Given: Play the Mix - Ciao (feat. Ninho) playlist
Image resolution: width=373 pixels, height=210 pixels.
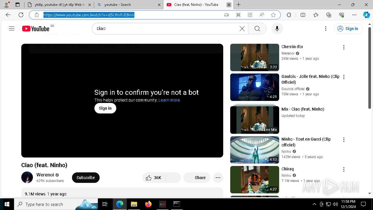Looking at the screenshot, I should (x=255, y=120).
